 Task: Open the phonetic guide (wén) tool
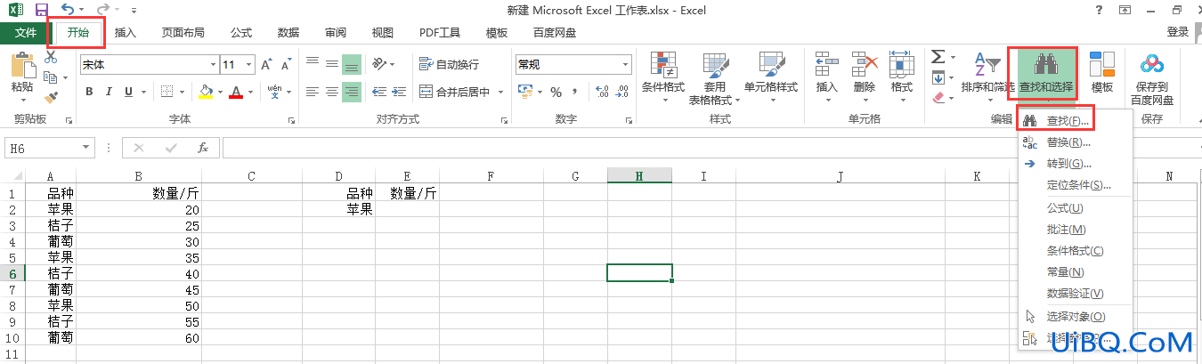[274, 91]
